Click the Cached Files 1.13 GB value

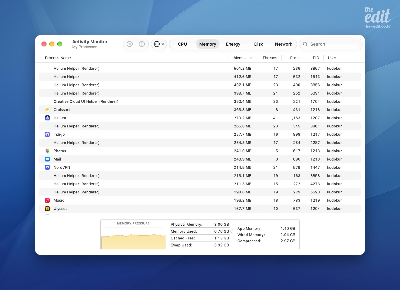[221, 238]
